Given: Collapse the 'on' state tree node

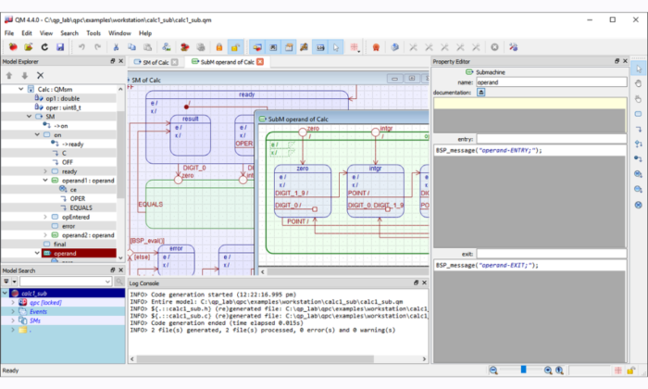Looking at the screenshot, I should [x=37, y=134].
